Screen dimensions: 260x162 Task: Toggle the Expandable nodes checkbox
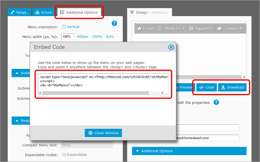64,154
